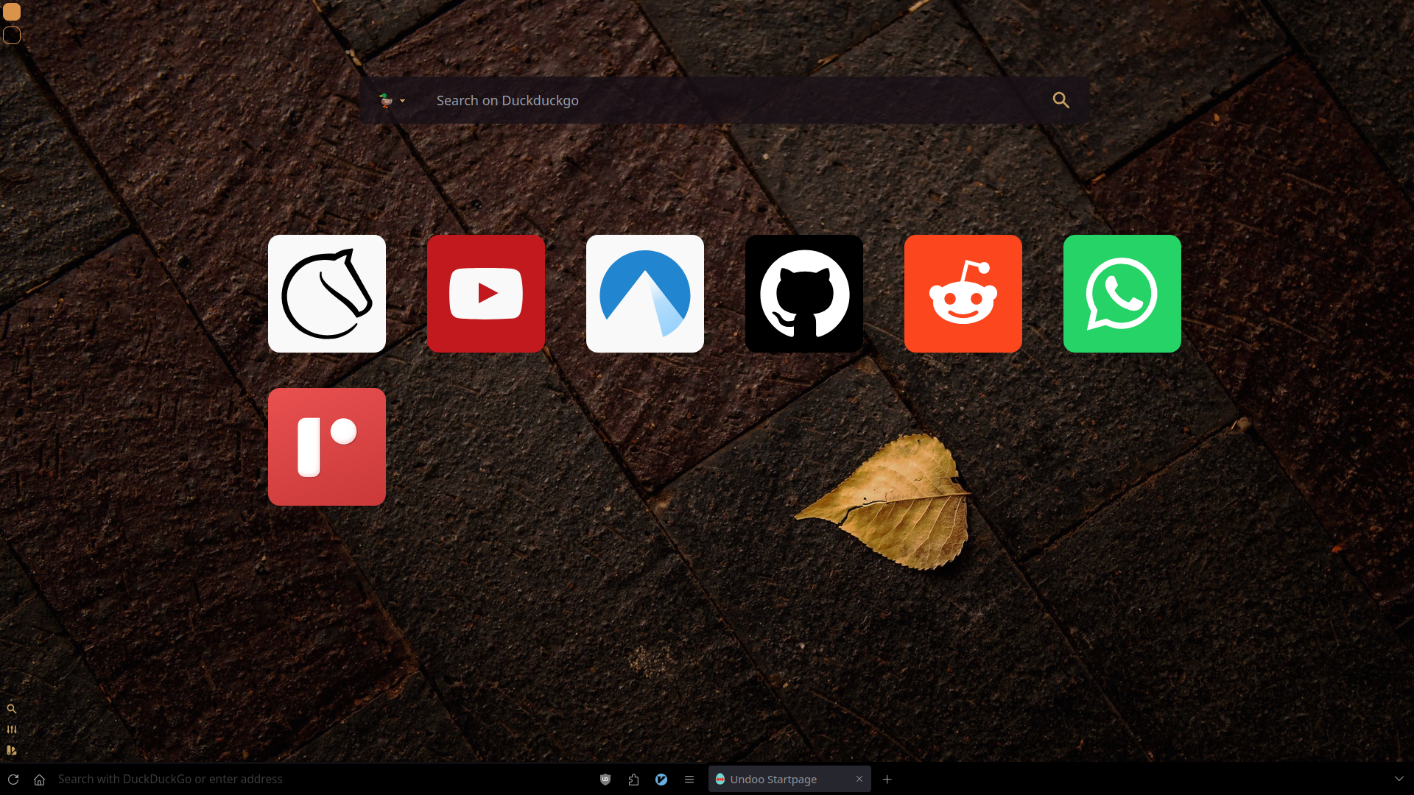1414x795 pixels.
Task: Open a new tab with plus button
Action: 887,779
